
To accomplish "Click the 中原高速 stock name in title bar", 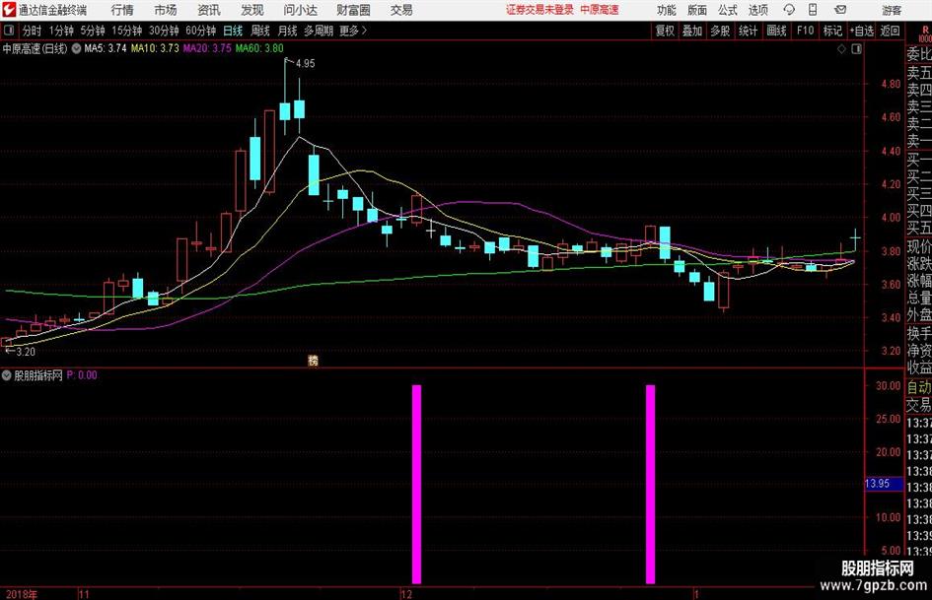I will point(600,10).
